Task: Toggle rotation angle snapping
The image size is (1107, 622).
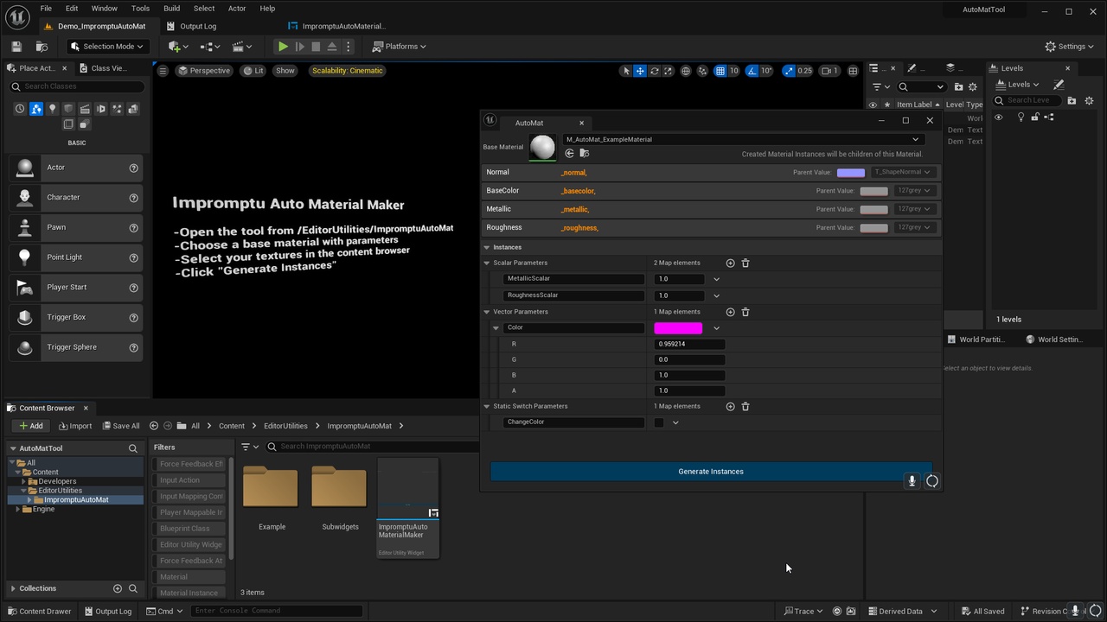Action: click(x=752, y=71)
